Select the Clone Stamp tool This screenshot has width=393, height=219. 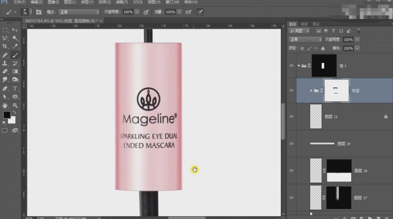5,63
